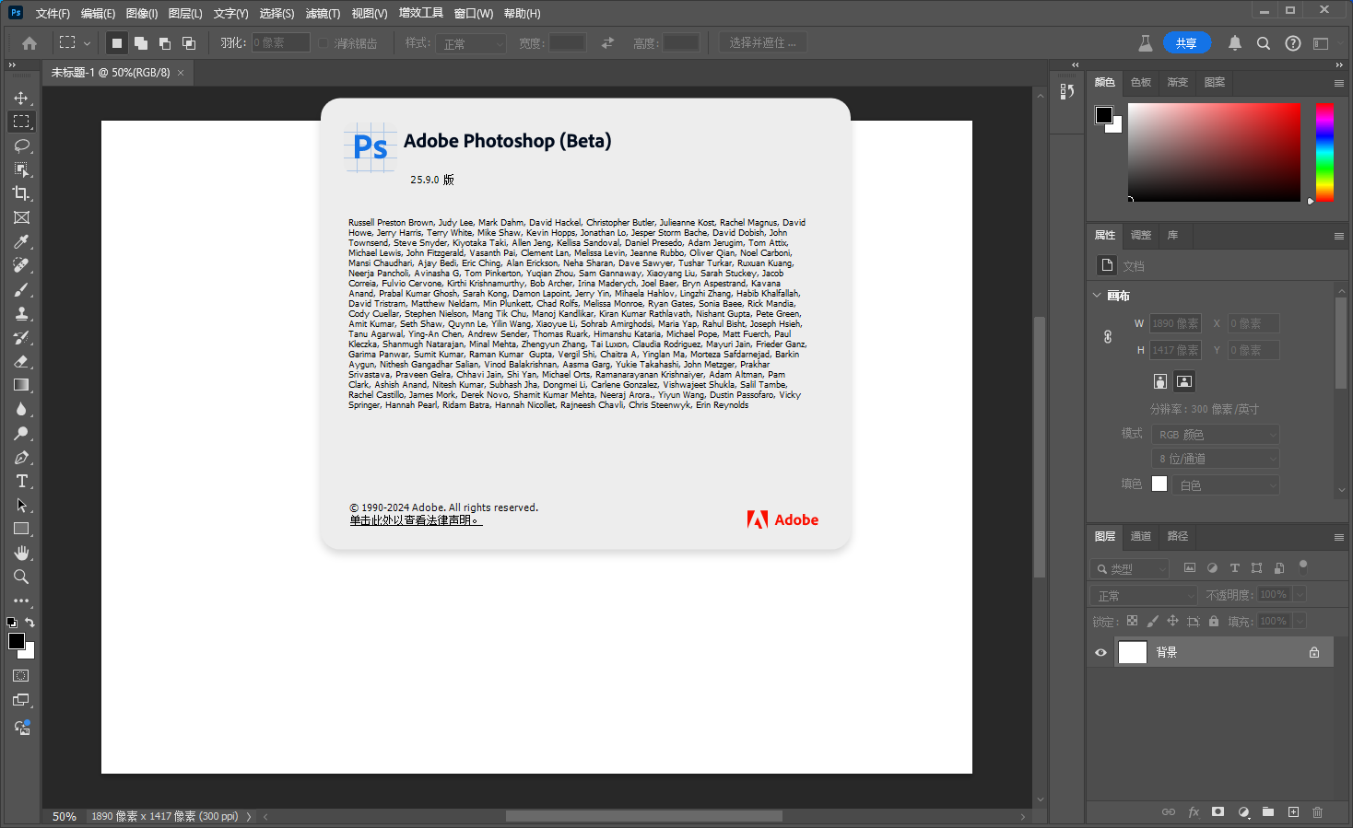Viewport: 1353px width, 828px height.
Task: Select the Lasso tool
Action: point(21,146)
